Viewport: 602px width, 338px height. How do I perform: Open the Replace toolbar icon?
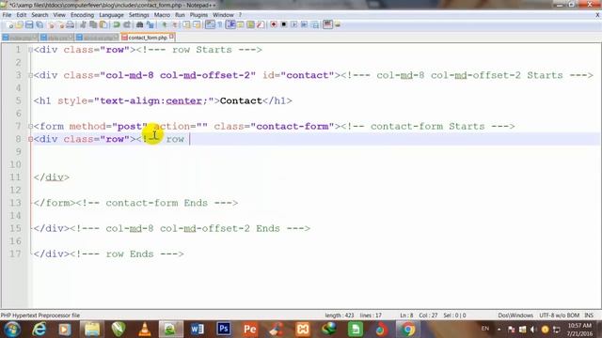click(x=150, y=25)
